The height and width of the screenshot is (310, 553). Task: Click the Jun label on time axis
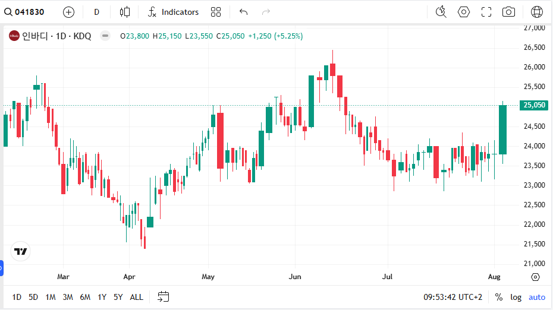click(295, 277)
